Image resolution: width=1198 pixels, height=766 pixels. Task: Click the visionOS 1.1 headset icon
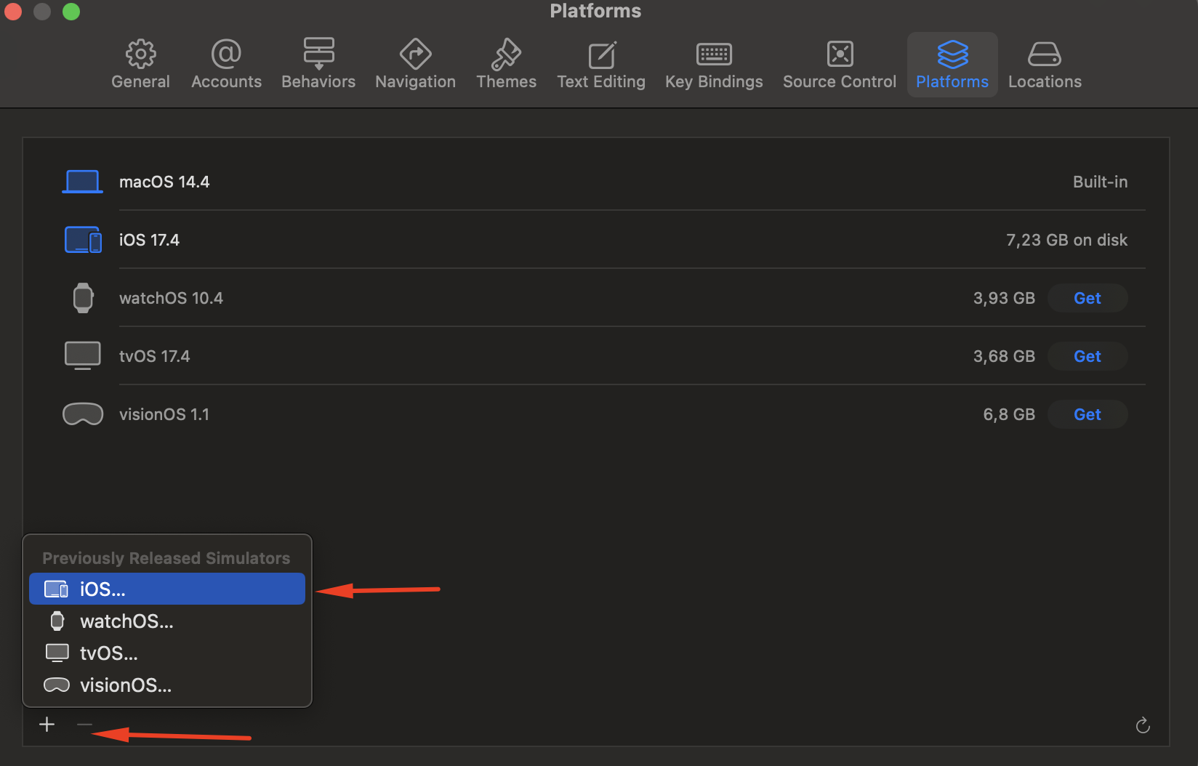[x=83, y=414]
